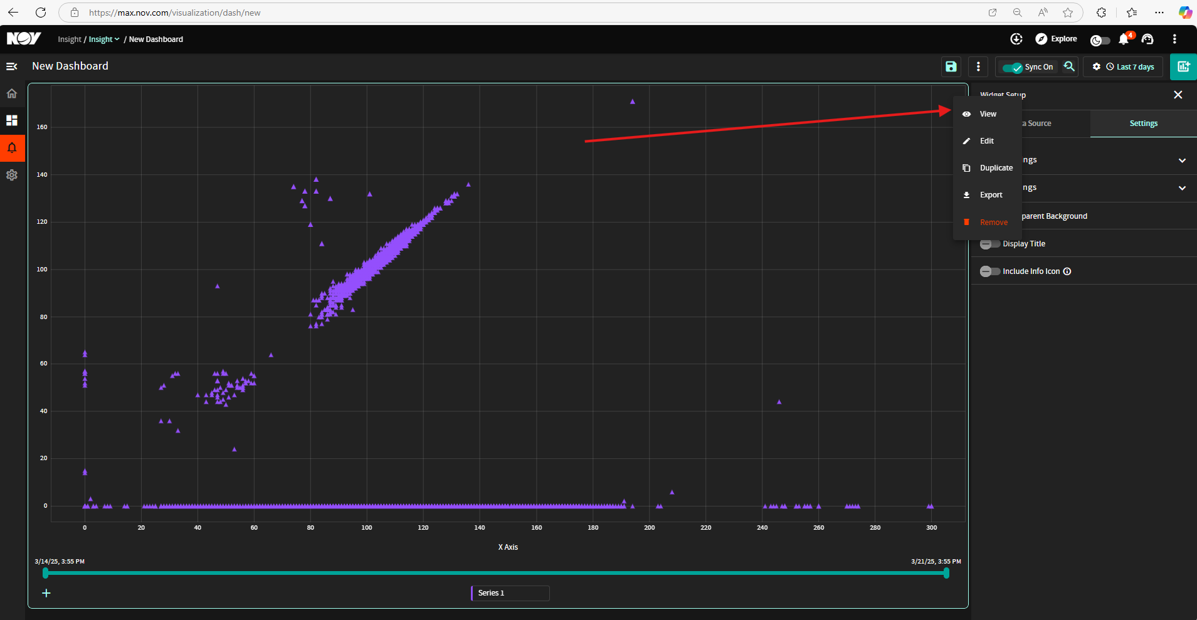1197x620 pixels.
Task: Enable the Include Info Icon toggle
Action: (x=990, y=271)
